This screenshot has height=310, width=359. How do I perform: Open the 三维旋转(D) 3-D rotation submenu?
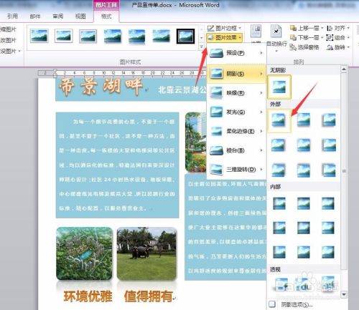[x=236, y=170]
